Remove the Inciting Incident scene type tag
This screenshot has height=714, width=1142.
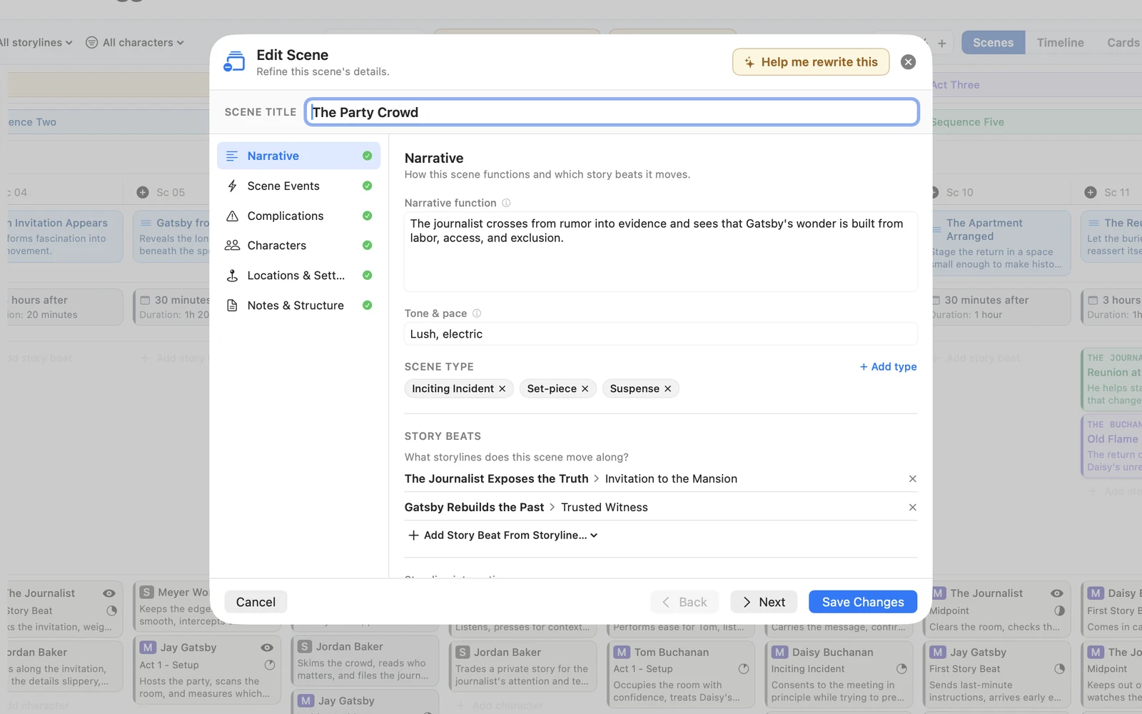tap(502, 388)
